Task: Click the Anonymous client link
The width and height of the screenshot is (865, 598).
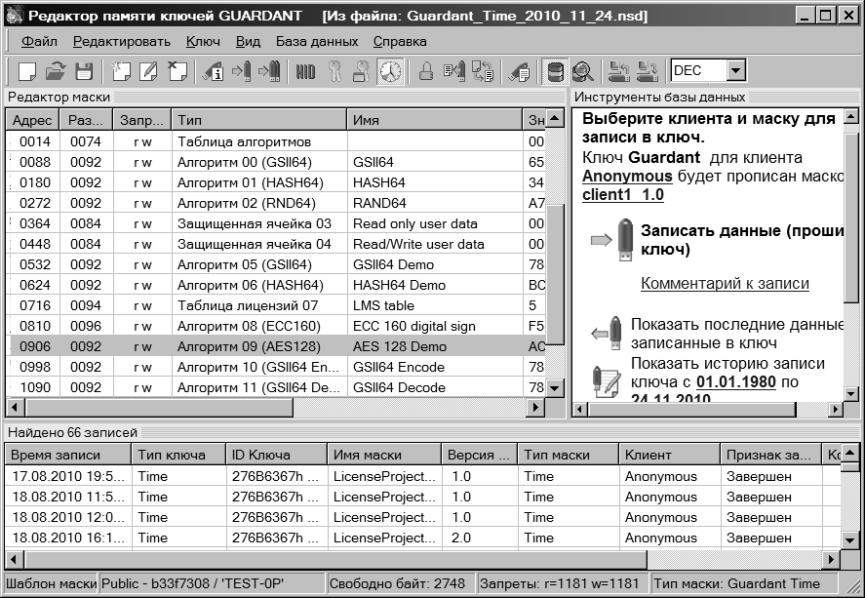Action: [x=627, y=176]
